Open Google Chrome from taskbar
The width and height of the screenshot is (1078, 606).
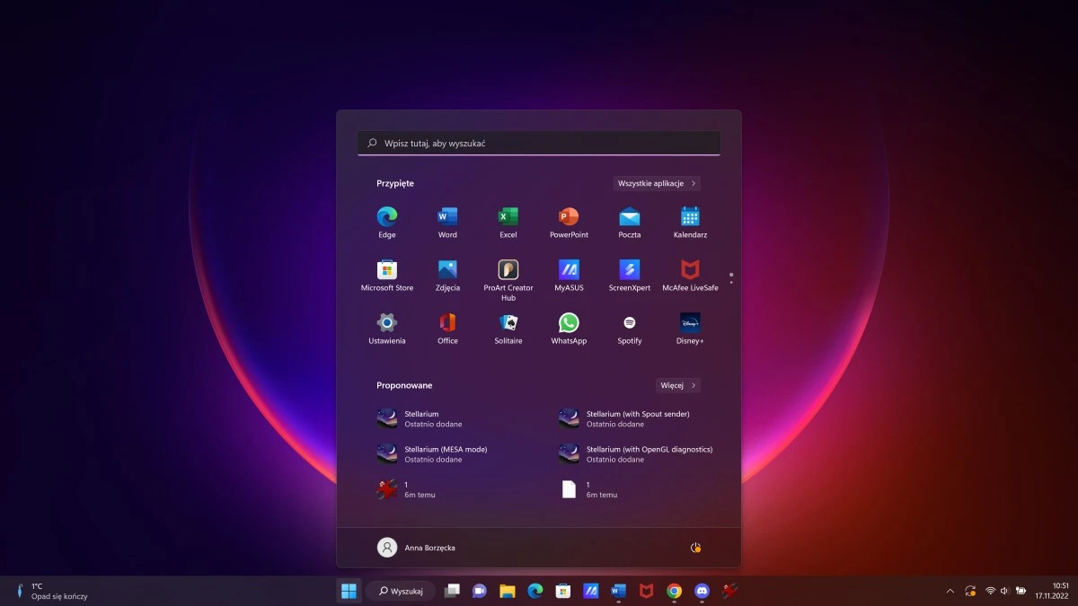tap(673, 591)
